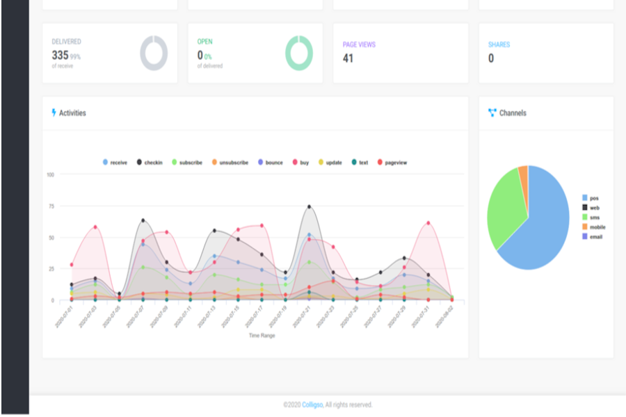Toggle the buy series in chart legend
Image resolution: width=626 pixels, height=417 pixels.
[x=300, y=163]
